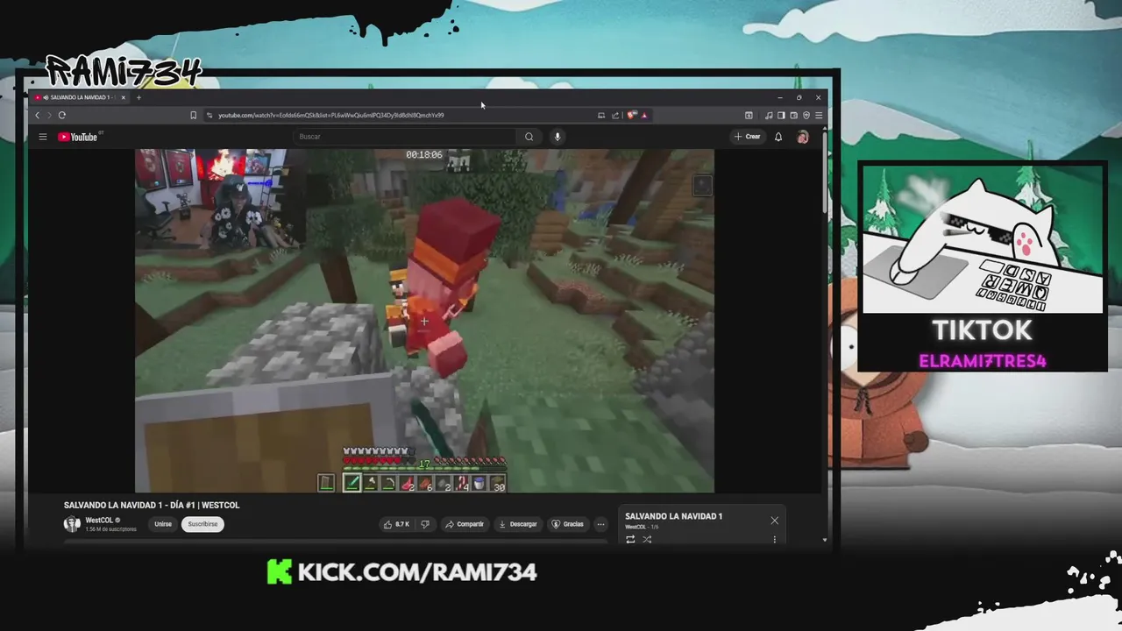Open the new tab plus button
The height and width of the screenshot is (631, 1122).
tap(138, 97)
